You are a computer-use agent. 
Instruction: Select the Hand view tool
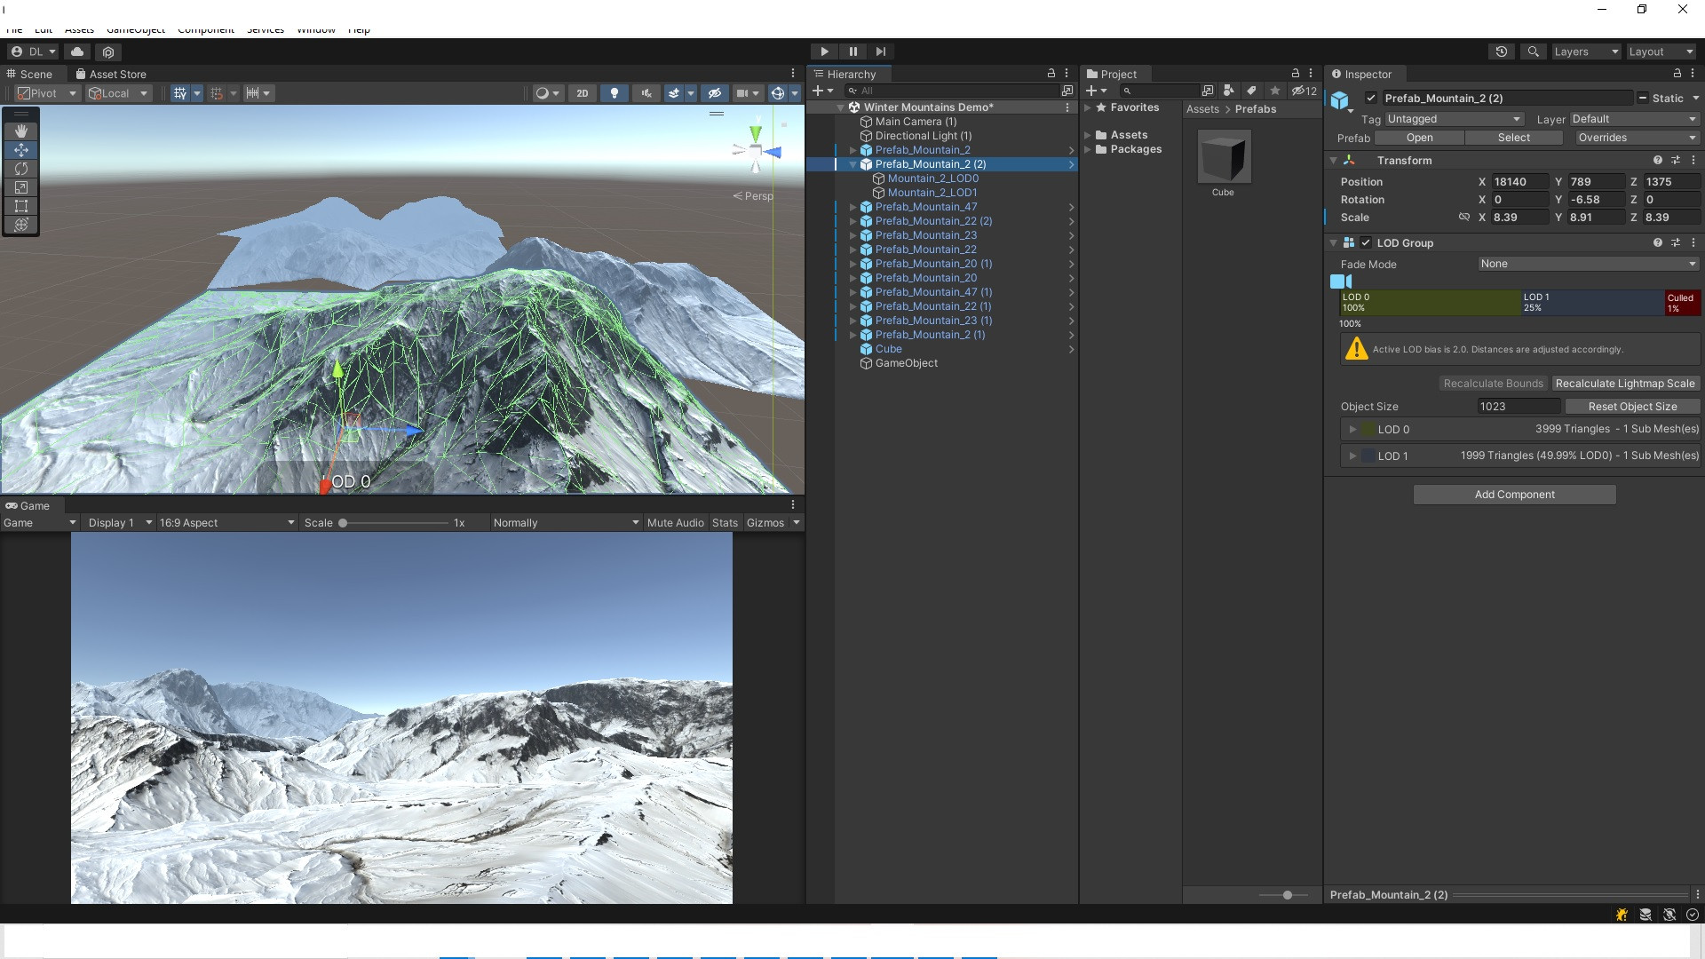pyautogui.click(x=21, y=131)
